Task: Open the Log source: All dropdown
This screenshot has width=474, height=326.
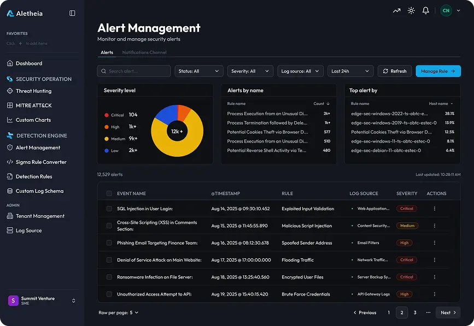Action: pyautogui.click(x=301, y=71)
